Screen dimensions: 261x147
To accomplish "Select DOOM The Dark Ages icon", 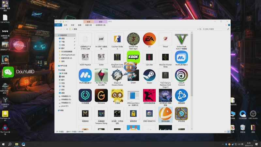I will 133,41.
